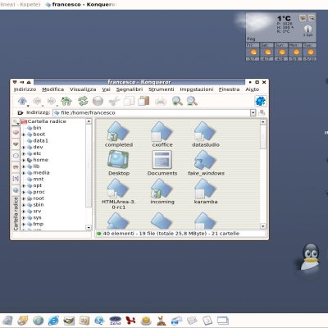
Task: Click Fri forecast in weather widget
Action: point(253,52)
